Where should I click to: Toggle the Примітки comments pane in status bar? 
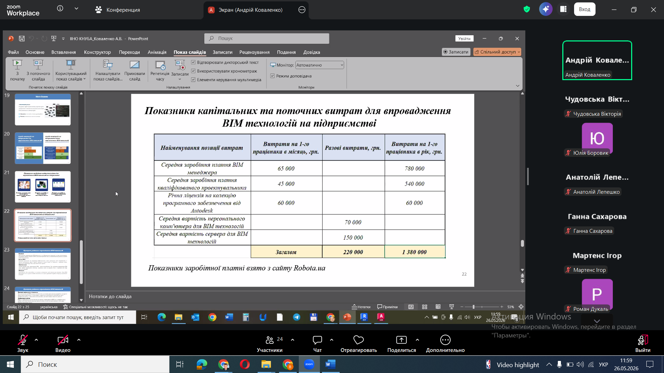(x=387, y=307)
